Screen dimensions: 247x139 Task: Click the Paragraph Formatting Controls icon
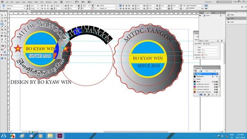(3, 8)
